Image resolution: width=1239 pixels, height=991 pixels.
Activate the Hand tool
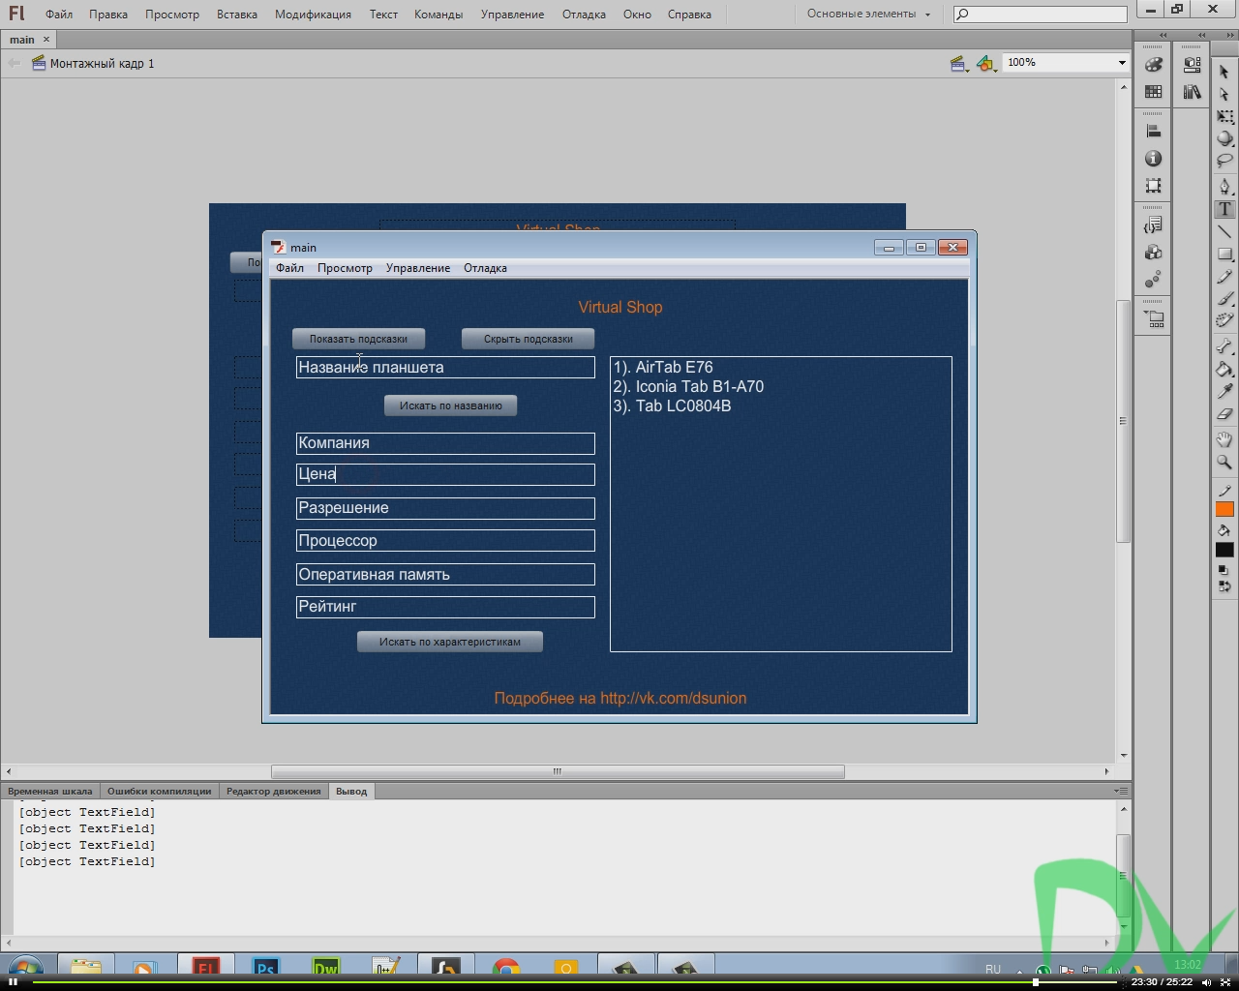pos(1224,439)
